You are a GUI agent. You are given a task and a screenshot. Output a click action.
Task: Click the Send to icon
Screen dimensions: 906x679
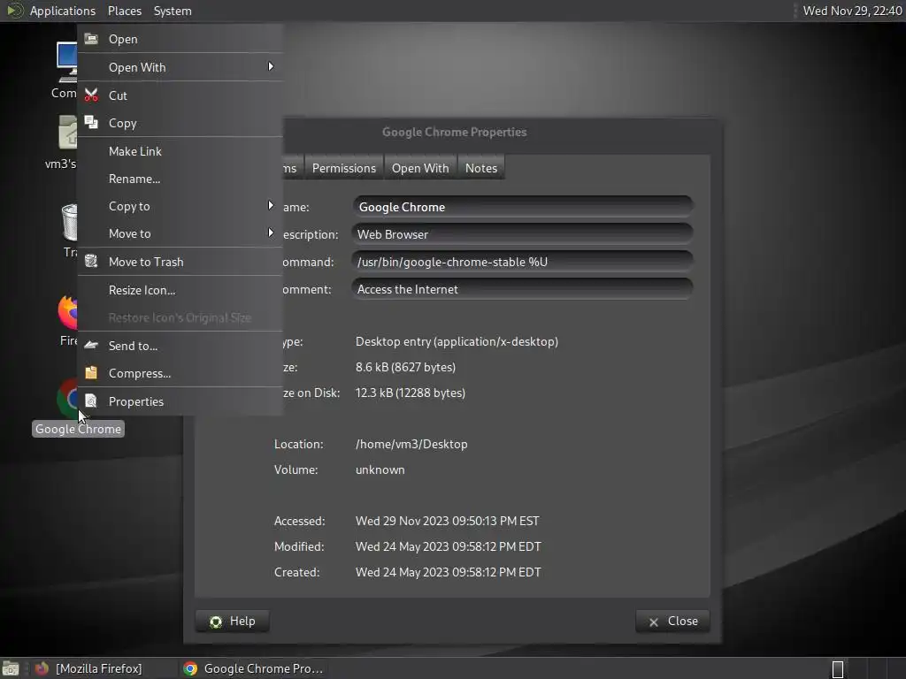point(91,346)
